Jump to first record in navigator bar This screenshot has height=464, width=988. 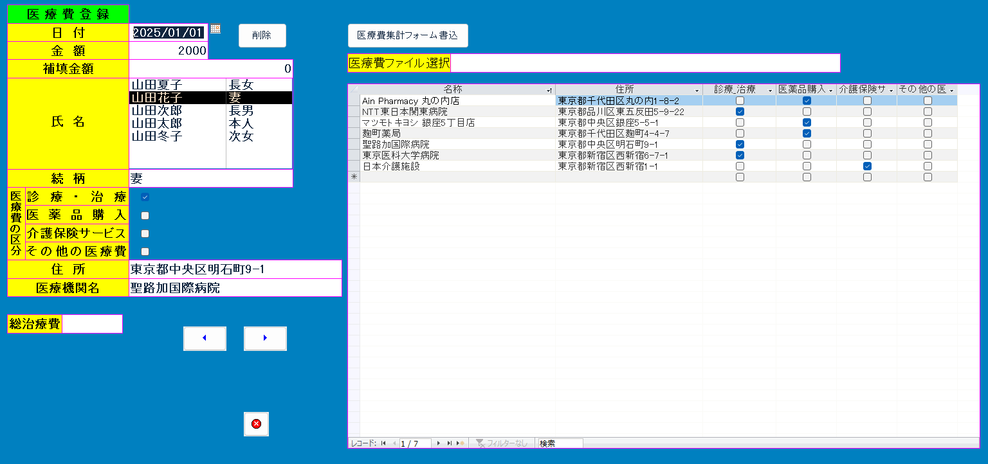coord(383,443)
